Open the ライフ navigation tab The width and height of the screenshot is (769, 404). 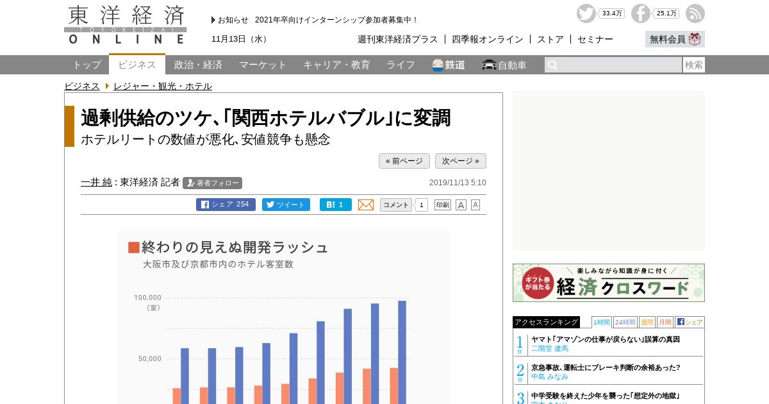click(401, 65)
